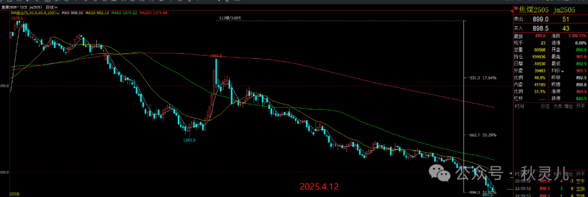Click the 空平 entry in the trade list
Image resolution: width=588 pixels, height=197 pixels.
point(580,181)
